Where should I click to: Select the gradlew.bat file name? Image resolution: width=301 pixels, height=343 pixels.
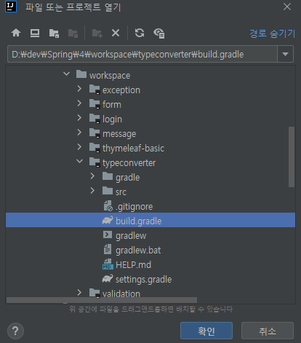(x=138, y=250)
